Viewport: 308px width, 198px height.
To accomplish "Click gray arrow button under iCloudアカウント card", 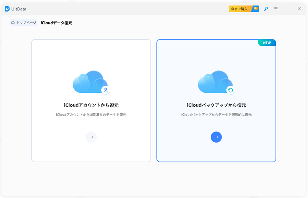I will (x=91, y=137).
